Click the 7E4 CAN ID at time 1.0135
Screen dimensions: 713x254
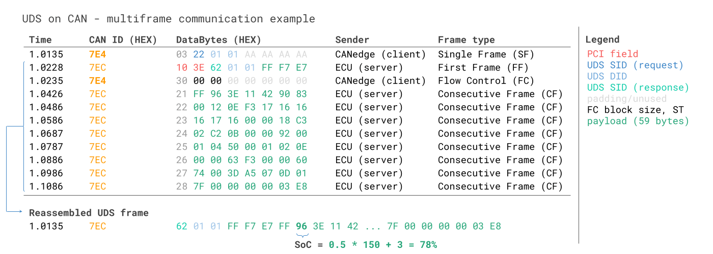point(97,54)
